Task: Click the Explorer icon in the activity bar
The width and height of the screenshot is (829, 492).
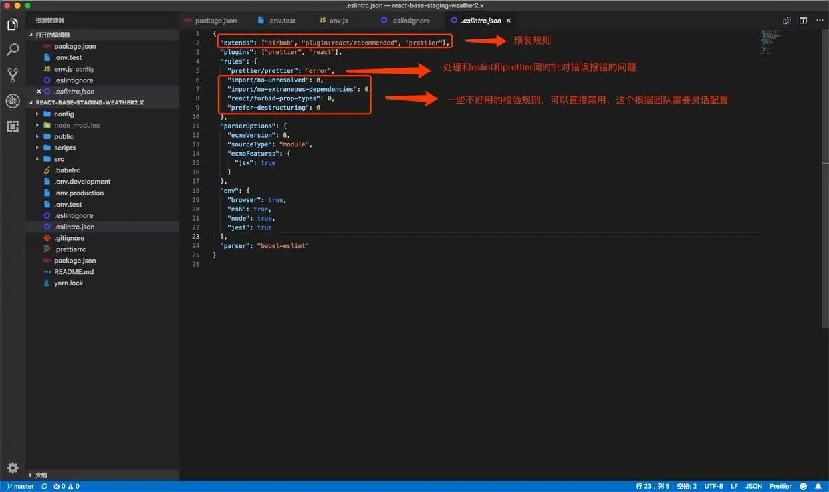Action: coord(13,23)
